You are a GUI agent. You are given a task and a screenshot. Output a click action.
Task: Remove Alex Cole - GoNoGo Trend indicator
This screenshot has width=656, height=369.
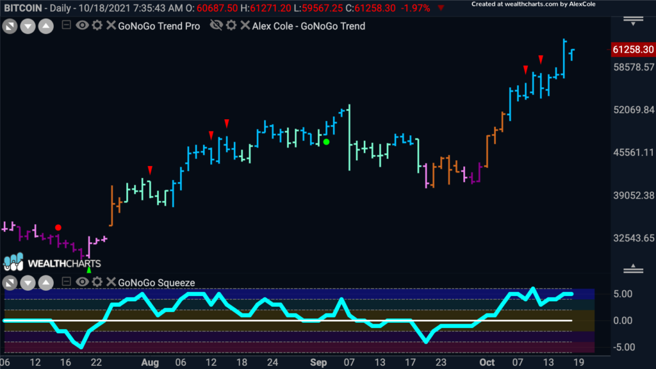(x=245, y=26)
